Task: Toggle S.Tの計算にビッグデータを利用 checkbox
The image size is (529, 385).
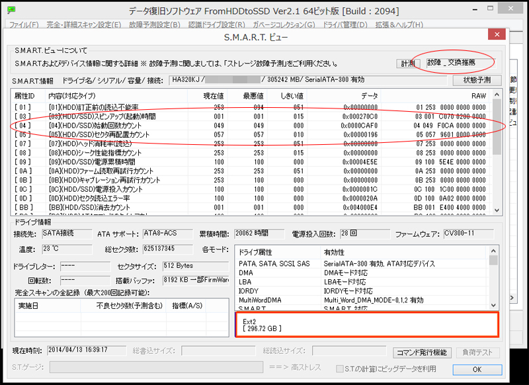Action: (x=339, y=369)
